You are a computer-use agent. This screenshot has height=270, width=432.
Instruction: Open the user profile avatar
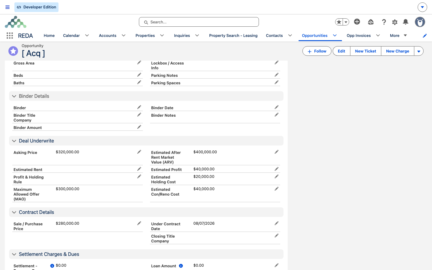tap(420, 22)
